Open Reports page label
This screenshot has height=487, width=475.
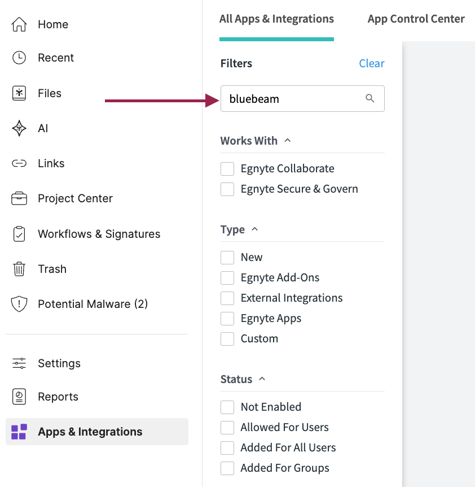[58, 397]
